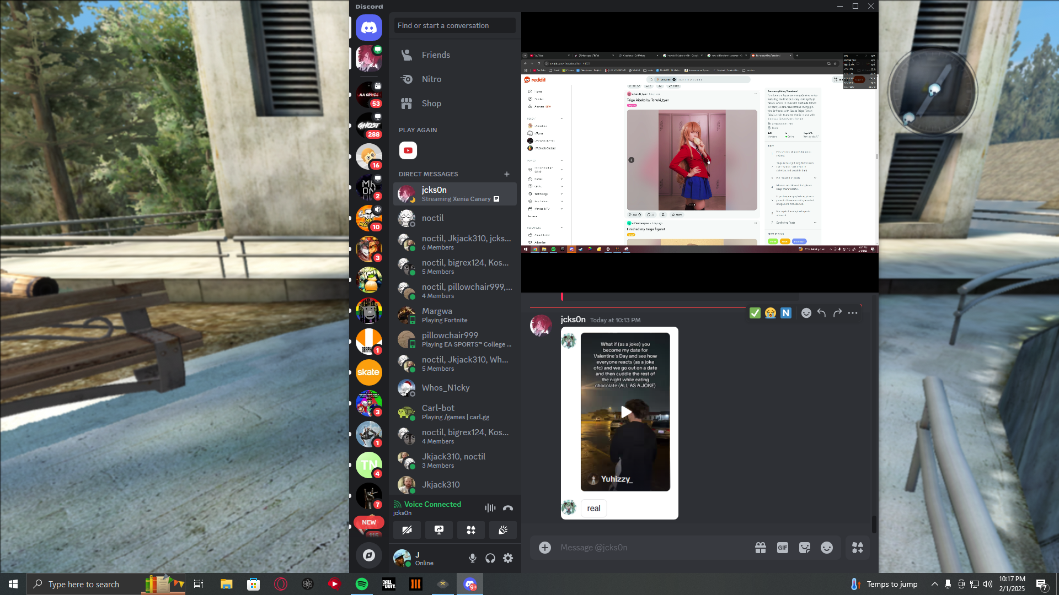Open Explore Discoverable Servers compass
1059x595 pixels.
(x=368, y=555)
